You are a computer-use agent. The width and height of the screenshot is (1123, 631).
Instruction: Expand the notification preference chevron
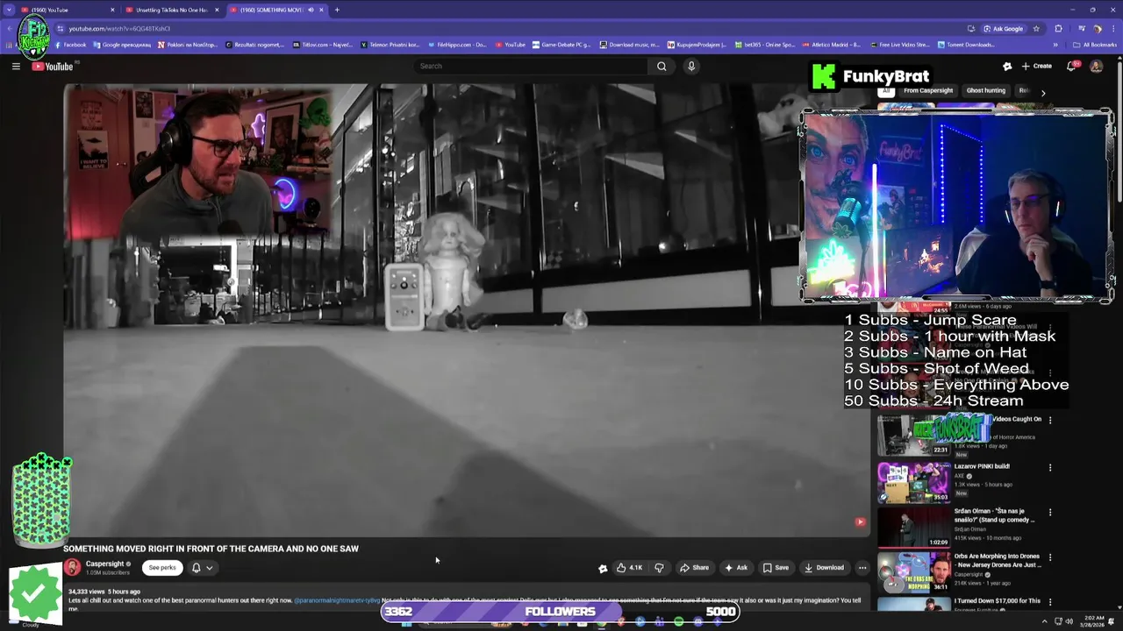tap(210, 568)
